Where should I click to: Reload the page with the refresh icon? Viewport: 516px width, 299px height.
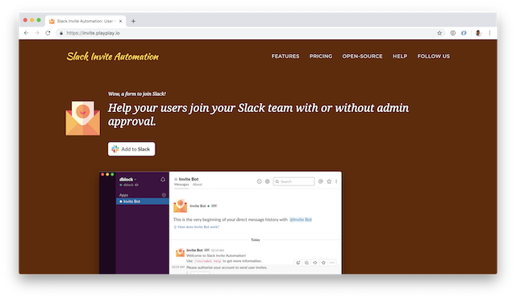(48, 33)
